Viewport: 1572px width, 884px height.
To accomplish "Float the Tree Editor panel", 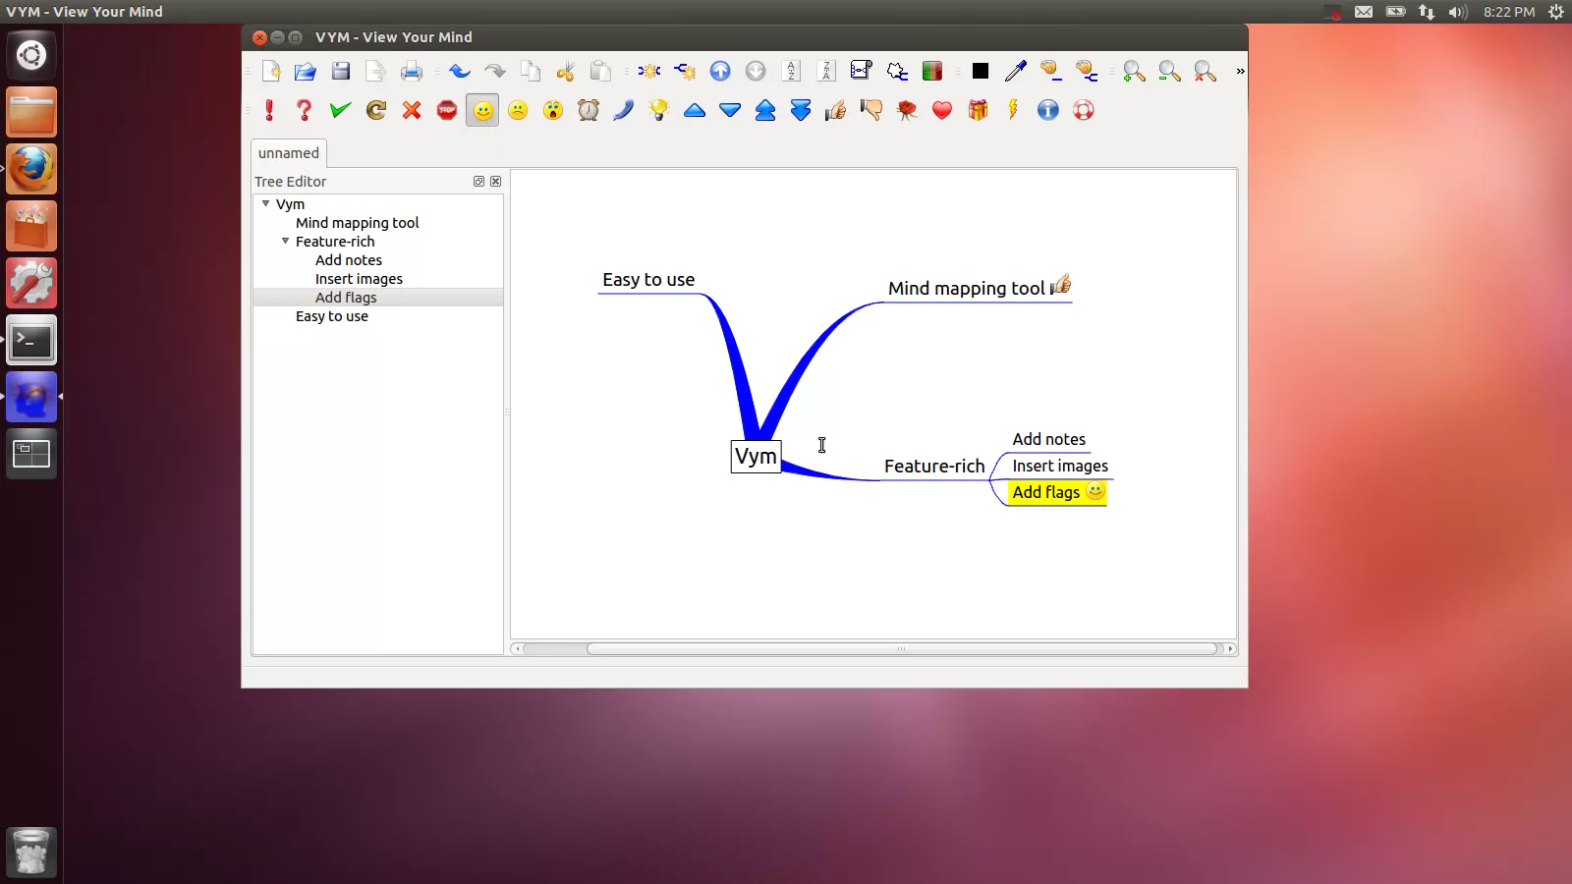I will 478,182.
